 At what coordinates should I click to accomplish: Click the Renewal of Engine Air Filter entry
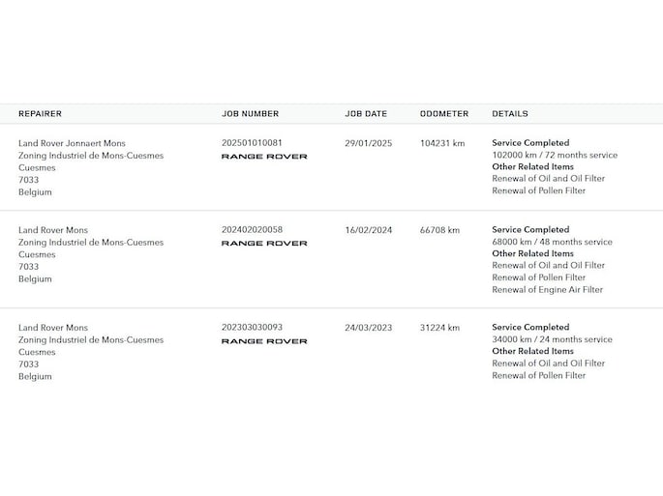tap(547, 290)
